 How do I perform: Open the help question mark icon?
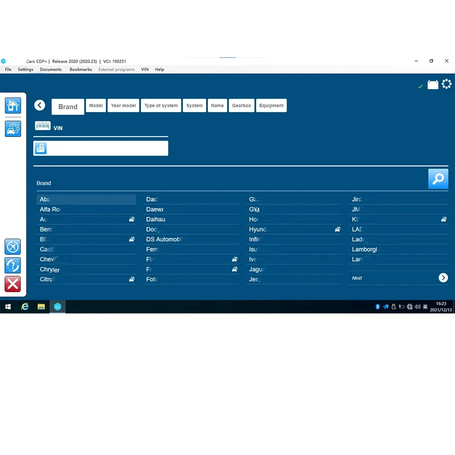(13, 265)
